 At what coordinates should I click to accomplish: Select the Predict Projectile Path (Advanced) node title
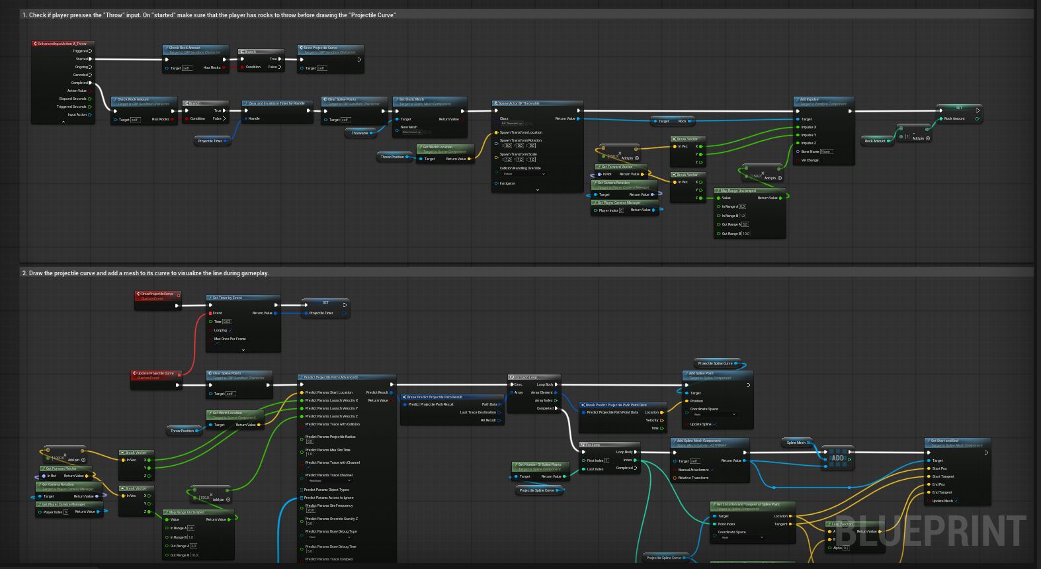[x=331, y=377]
